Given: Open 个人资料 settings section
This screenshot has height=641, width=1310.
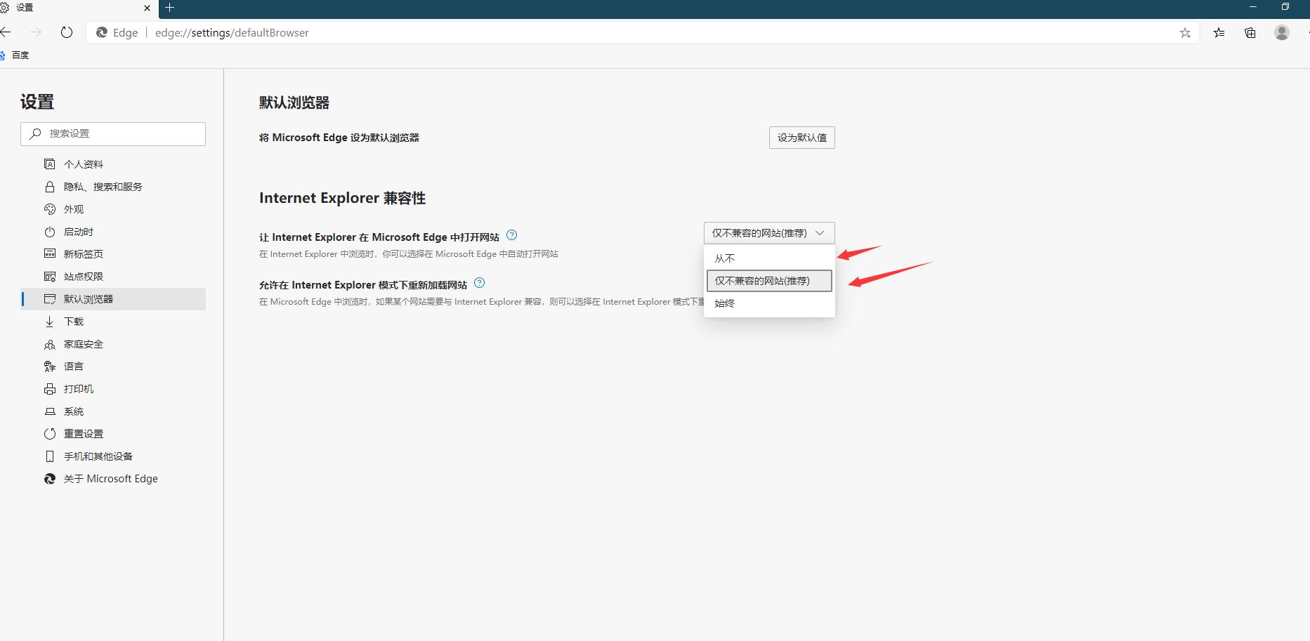Looking at the screenshot, I should point(114,164).
